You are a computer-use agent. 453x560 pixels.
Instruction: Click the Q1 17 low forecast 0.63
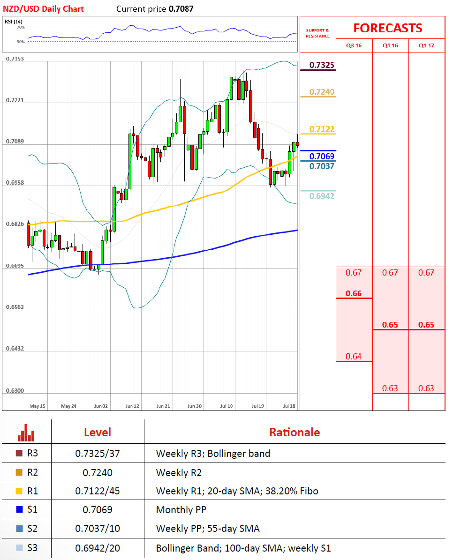(x=426, y=388)
